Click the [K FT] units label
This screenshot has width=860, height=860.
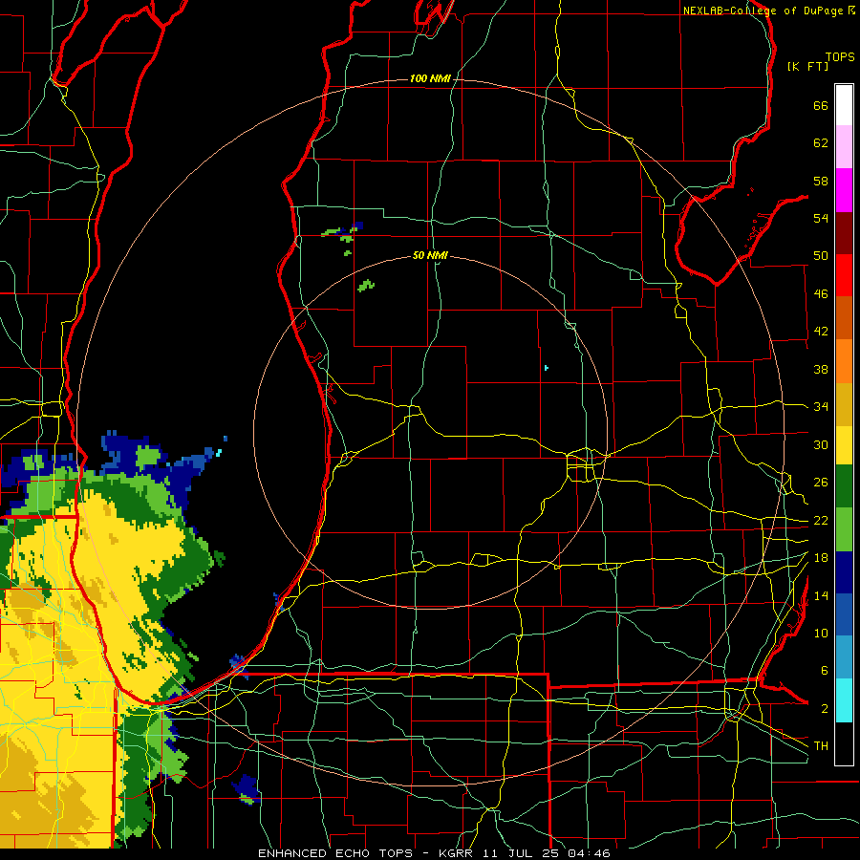click(x=807, y=66)
